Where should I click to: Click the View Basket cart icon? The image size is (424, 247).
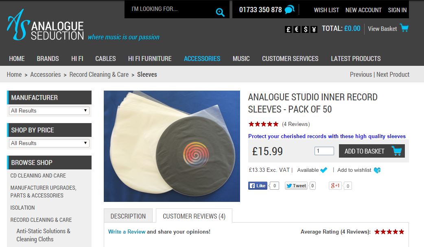tap(404, 28)
